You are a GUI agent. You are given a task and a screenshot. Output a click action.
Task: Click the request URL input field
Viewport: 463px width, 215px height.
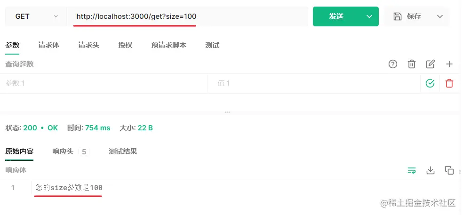point(187,16)
